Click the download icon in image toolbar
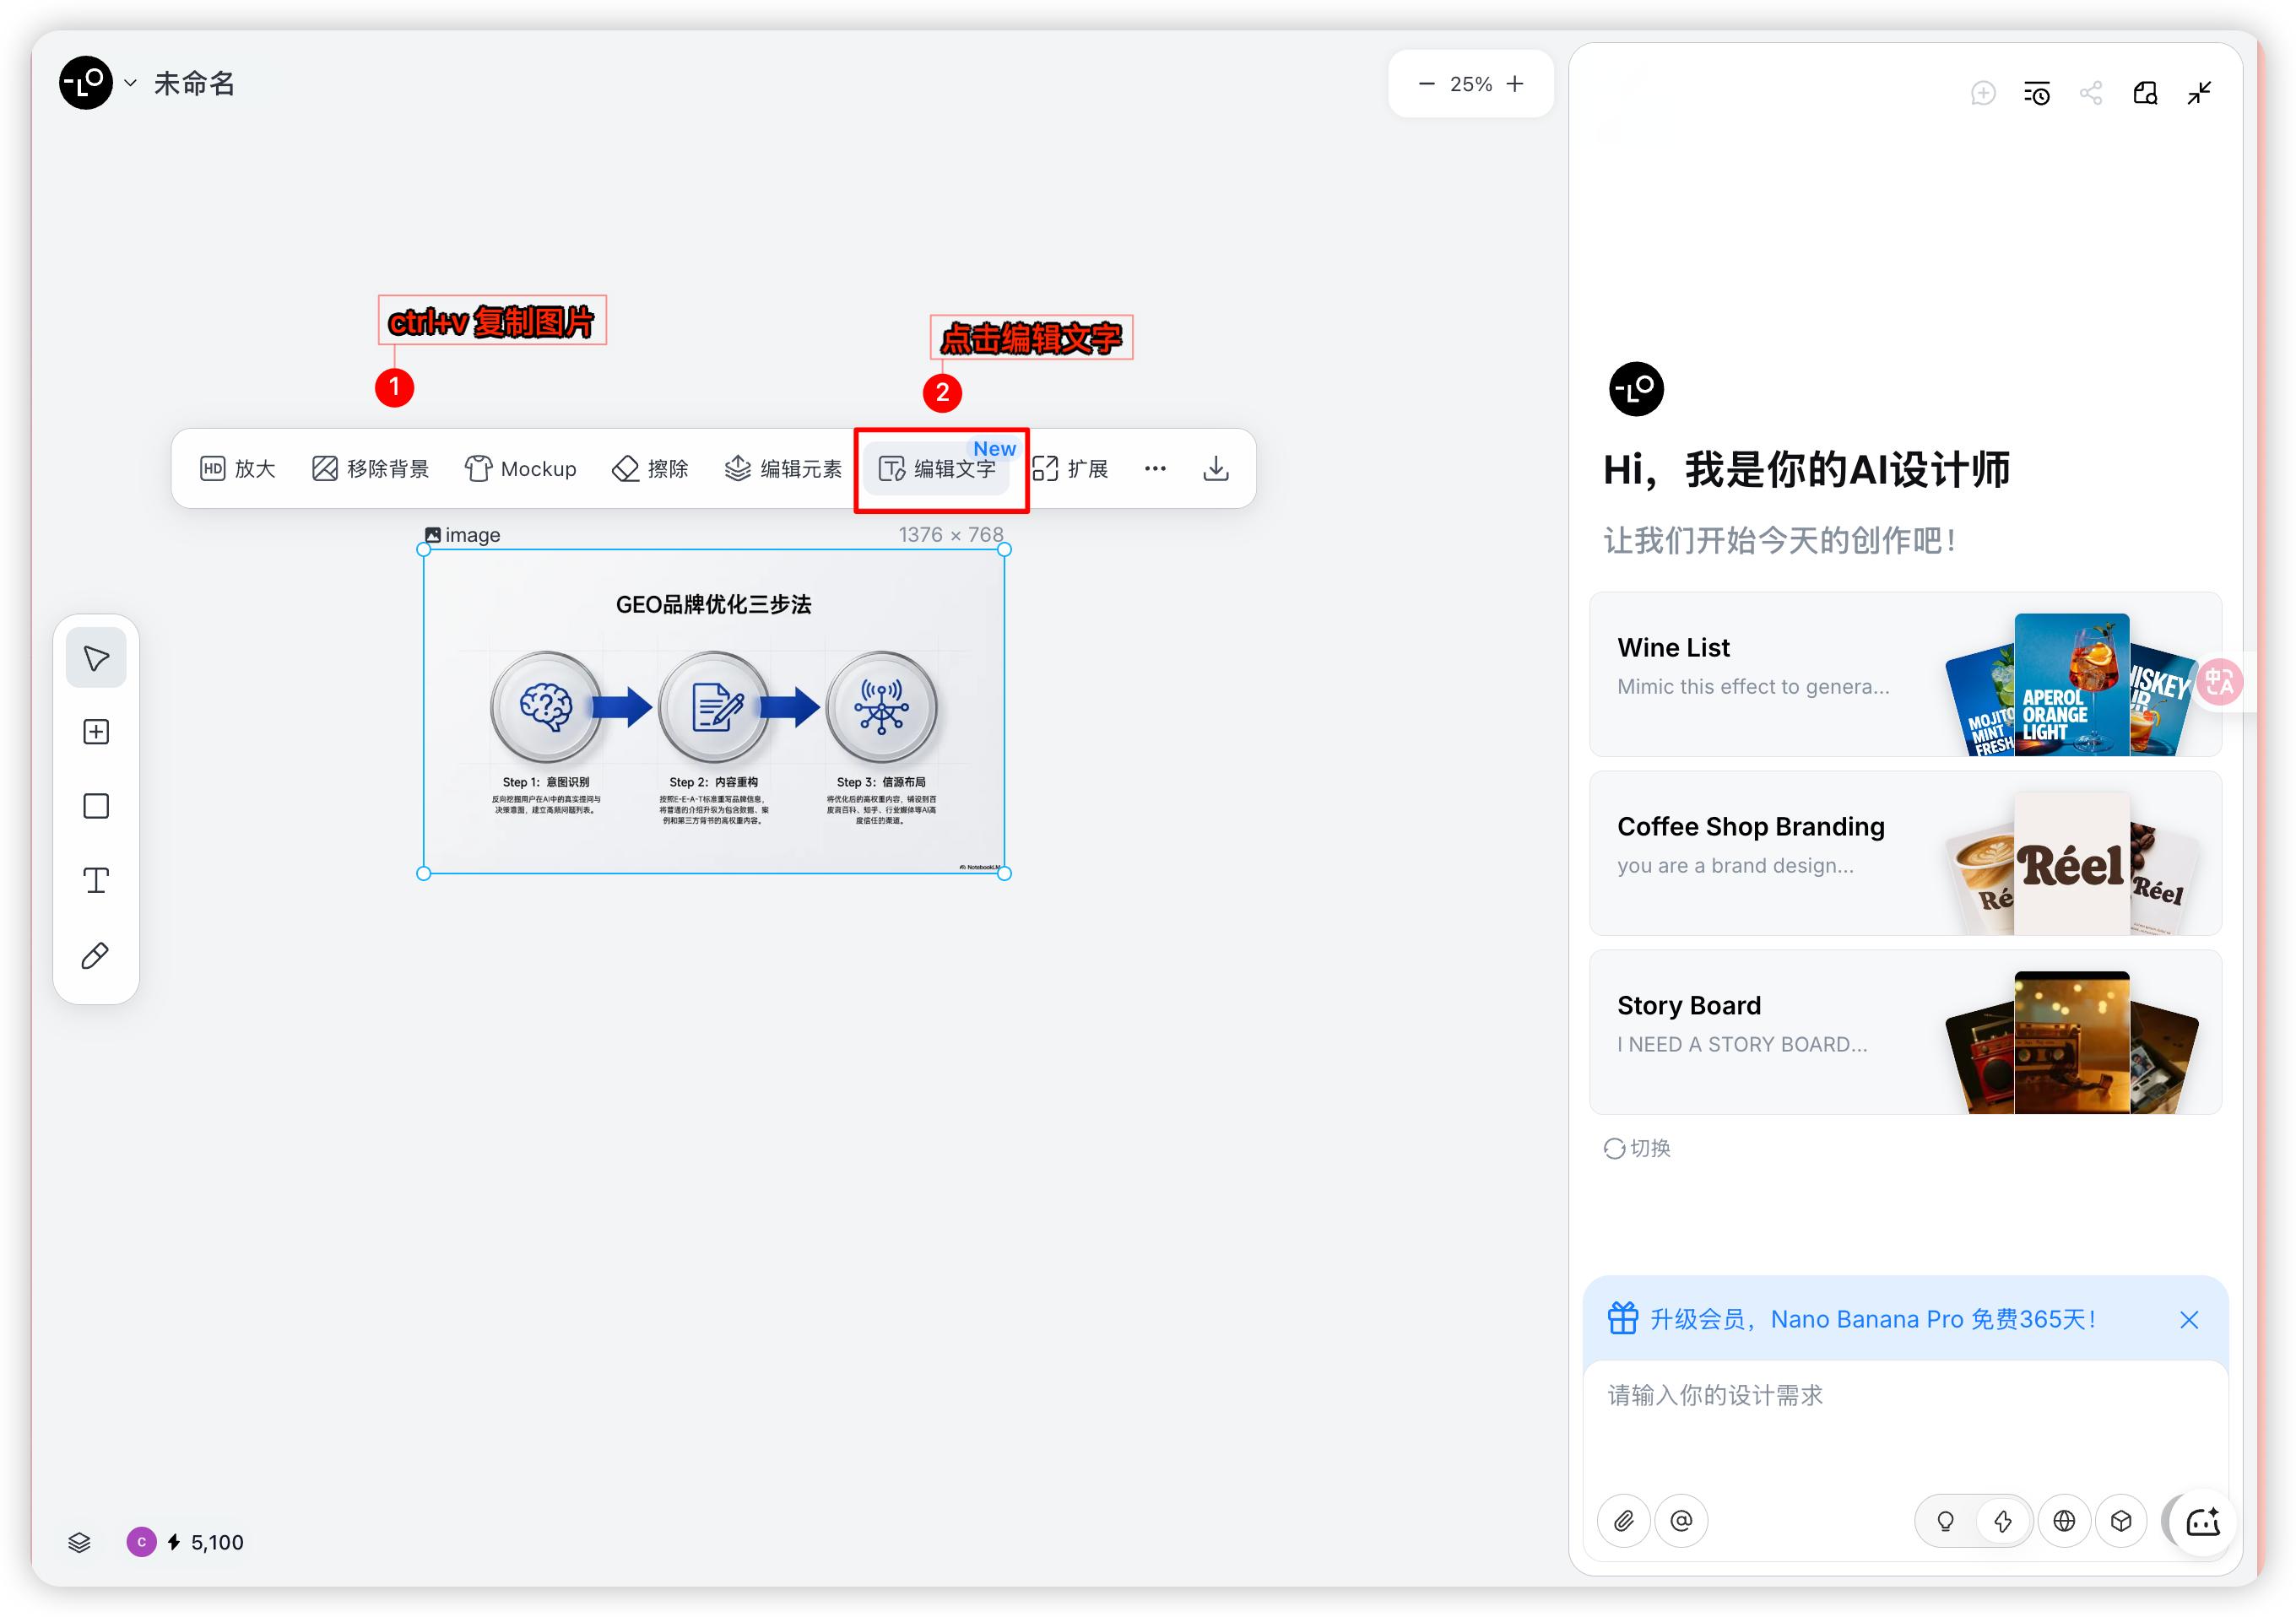The image size is (2296, 1617). click(x=1215, y=469)
